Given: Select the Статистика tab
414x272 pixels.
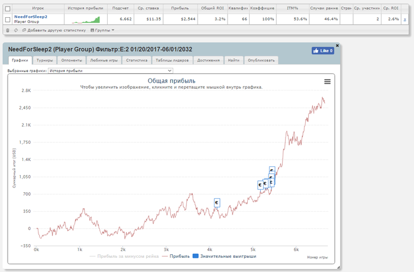Looking at the screenshot, I should pos(137,60).
